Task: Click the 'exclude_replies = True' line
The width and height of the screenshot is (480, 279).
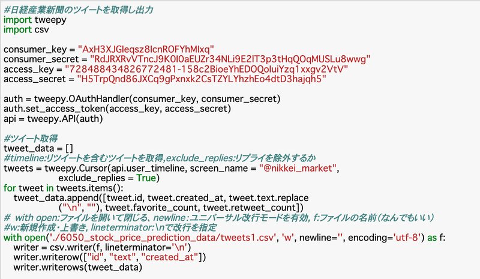Action: click(109, 178)
